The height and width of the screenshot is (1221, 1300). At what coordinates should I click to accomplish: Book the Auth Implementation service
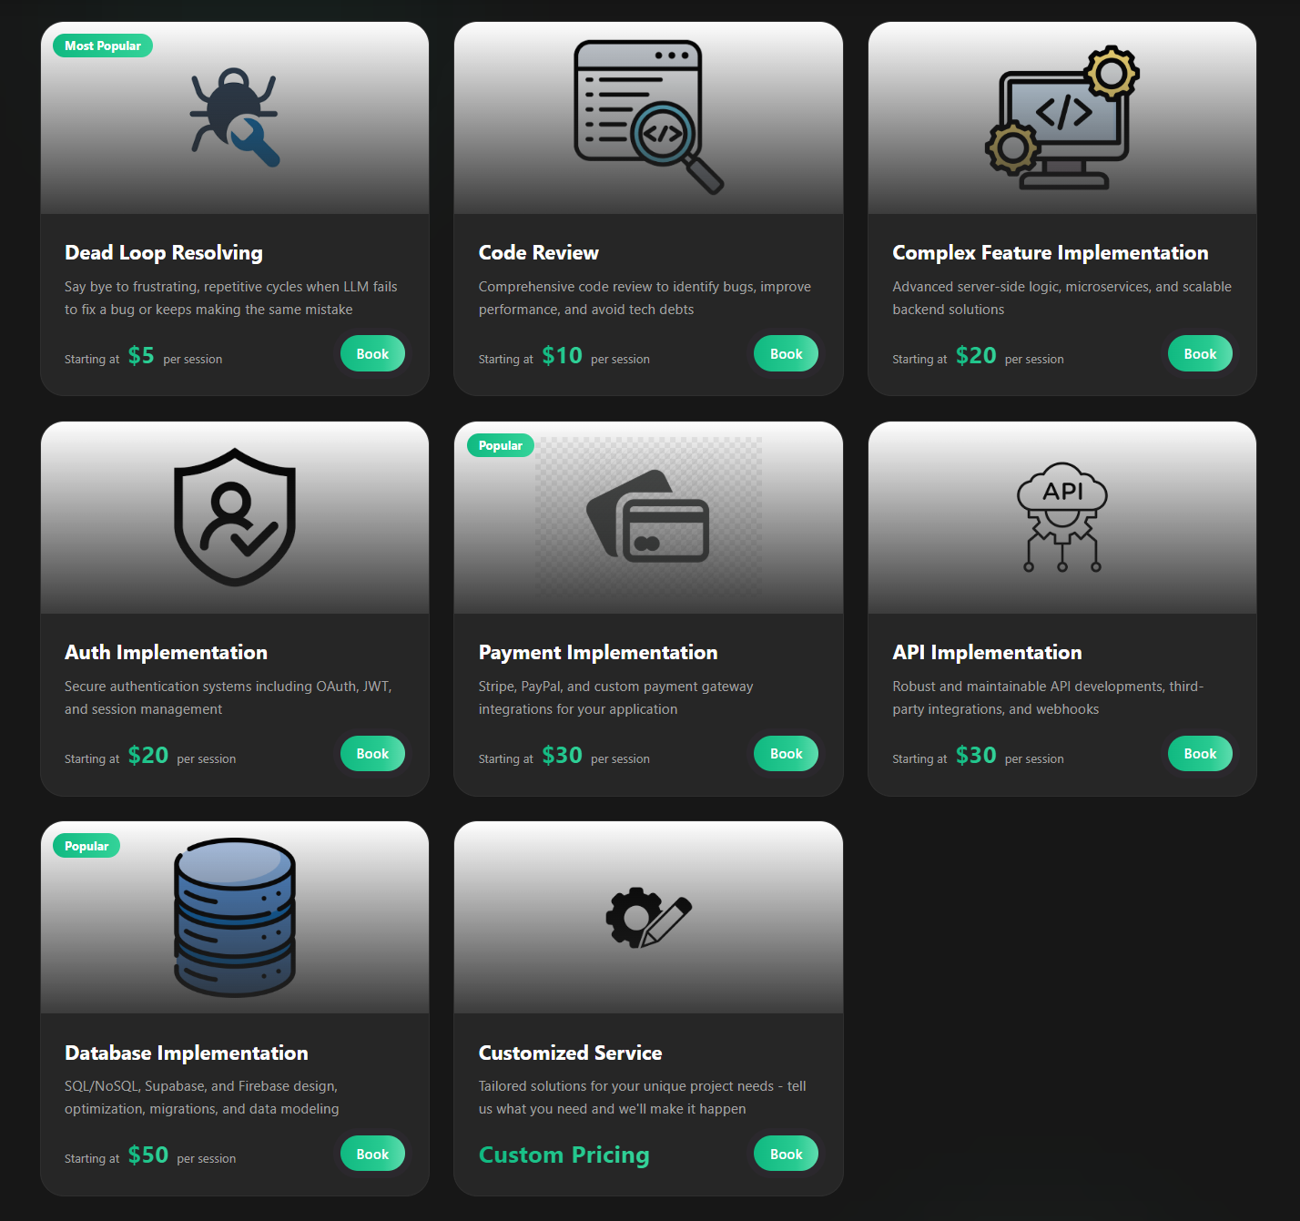[372, 754]
